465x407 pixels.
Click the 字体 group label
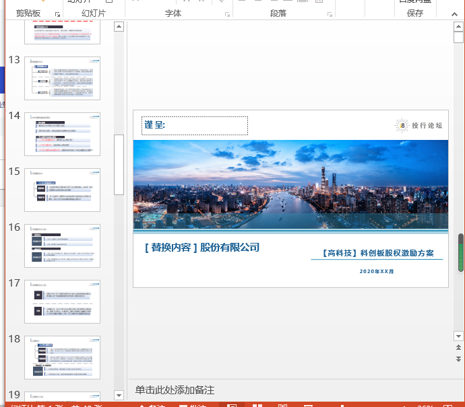pos(173,13)
